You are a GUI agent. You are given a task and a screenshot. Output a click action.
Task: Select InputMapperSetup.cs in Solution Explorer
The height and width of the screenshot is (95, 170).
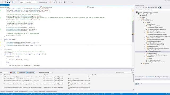point(155,52)
